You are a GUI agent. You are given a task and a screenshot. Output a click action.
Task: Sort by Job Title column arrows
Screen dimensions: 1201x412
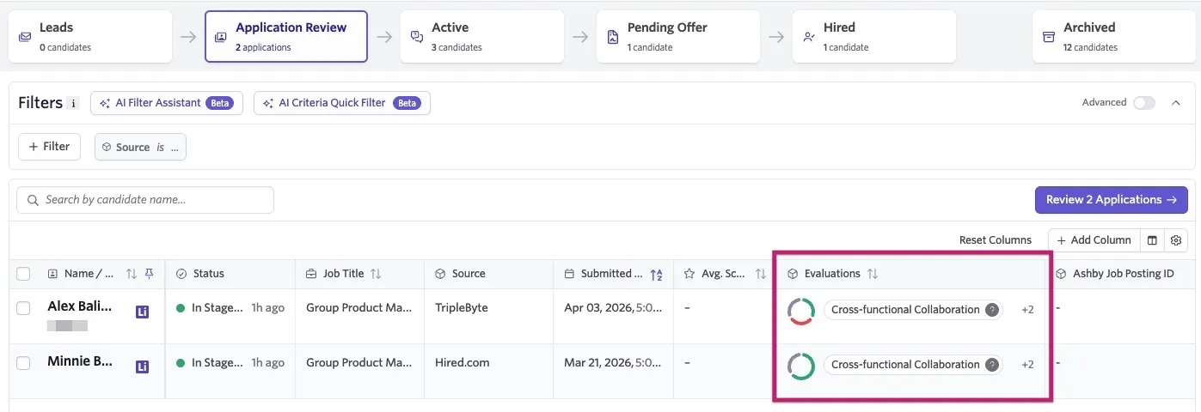point(376,274)
